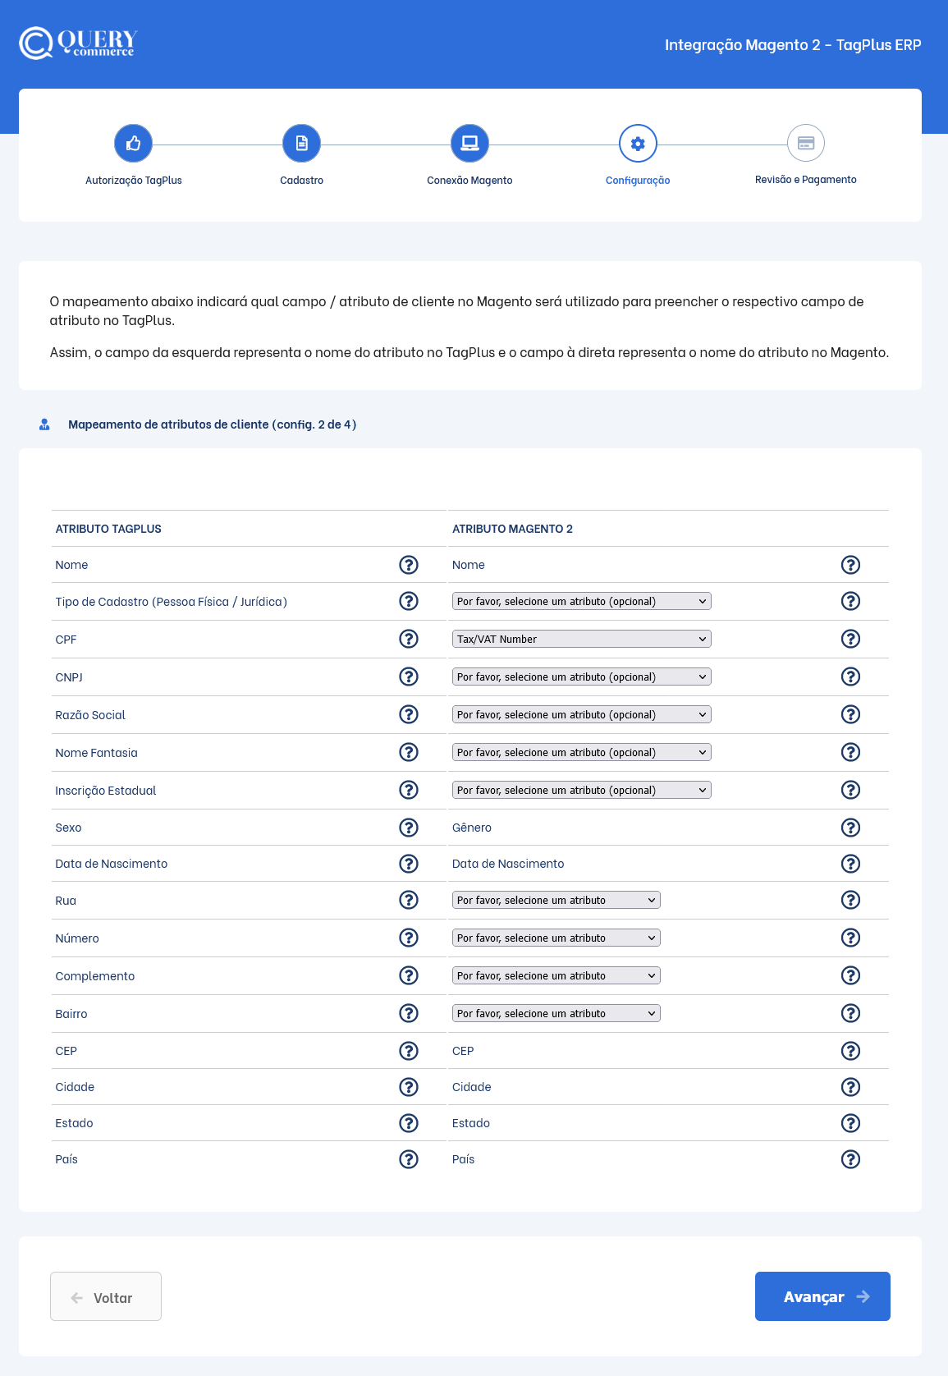This screenshot has height=1376, width=948.
Task: Click the Integração Magento 2 - TagPlus ERP title
Action: pyautogui.click(x=793, y=45)
